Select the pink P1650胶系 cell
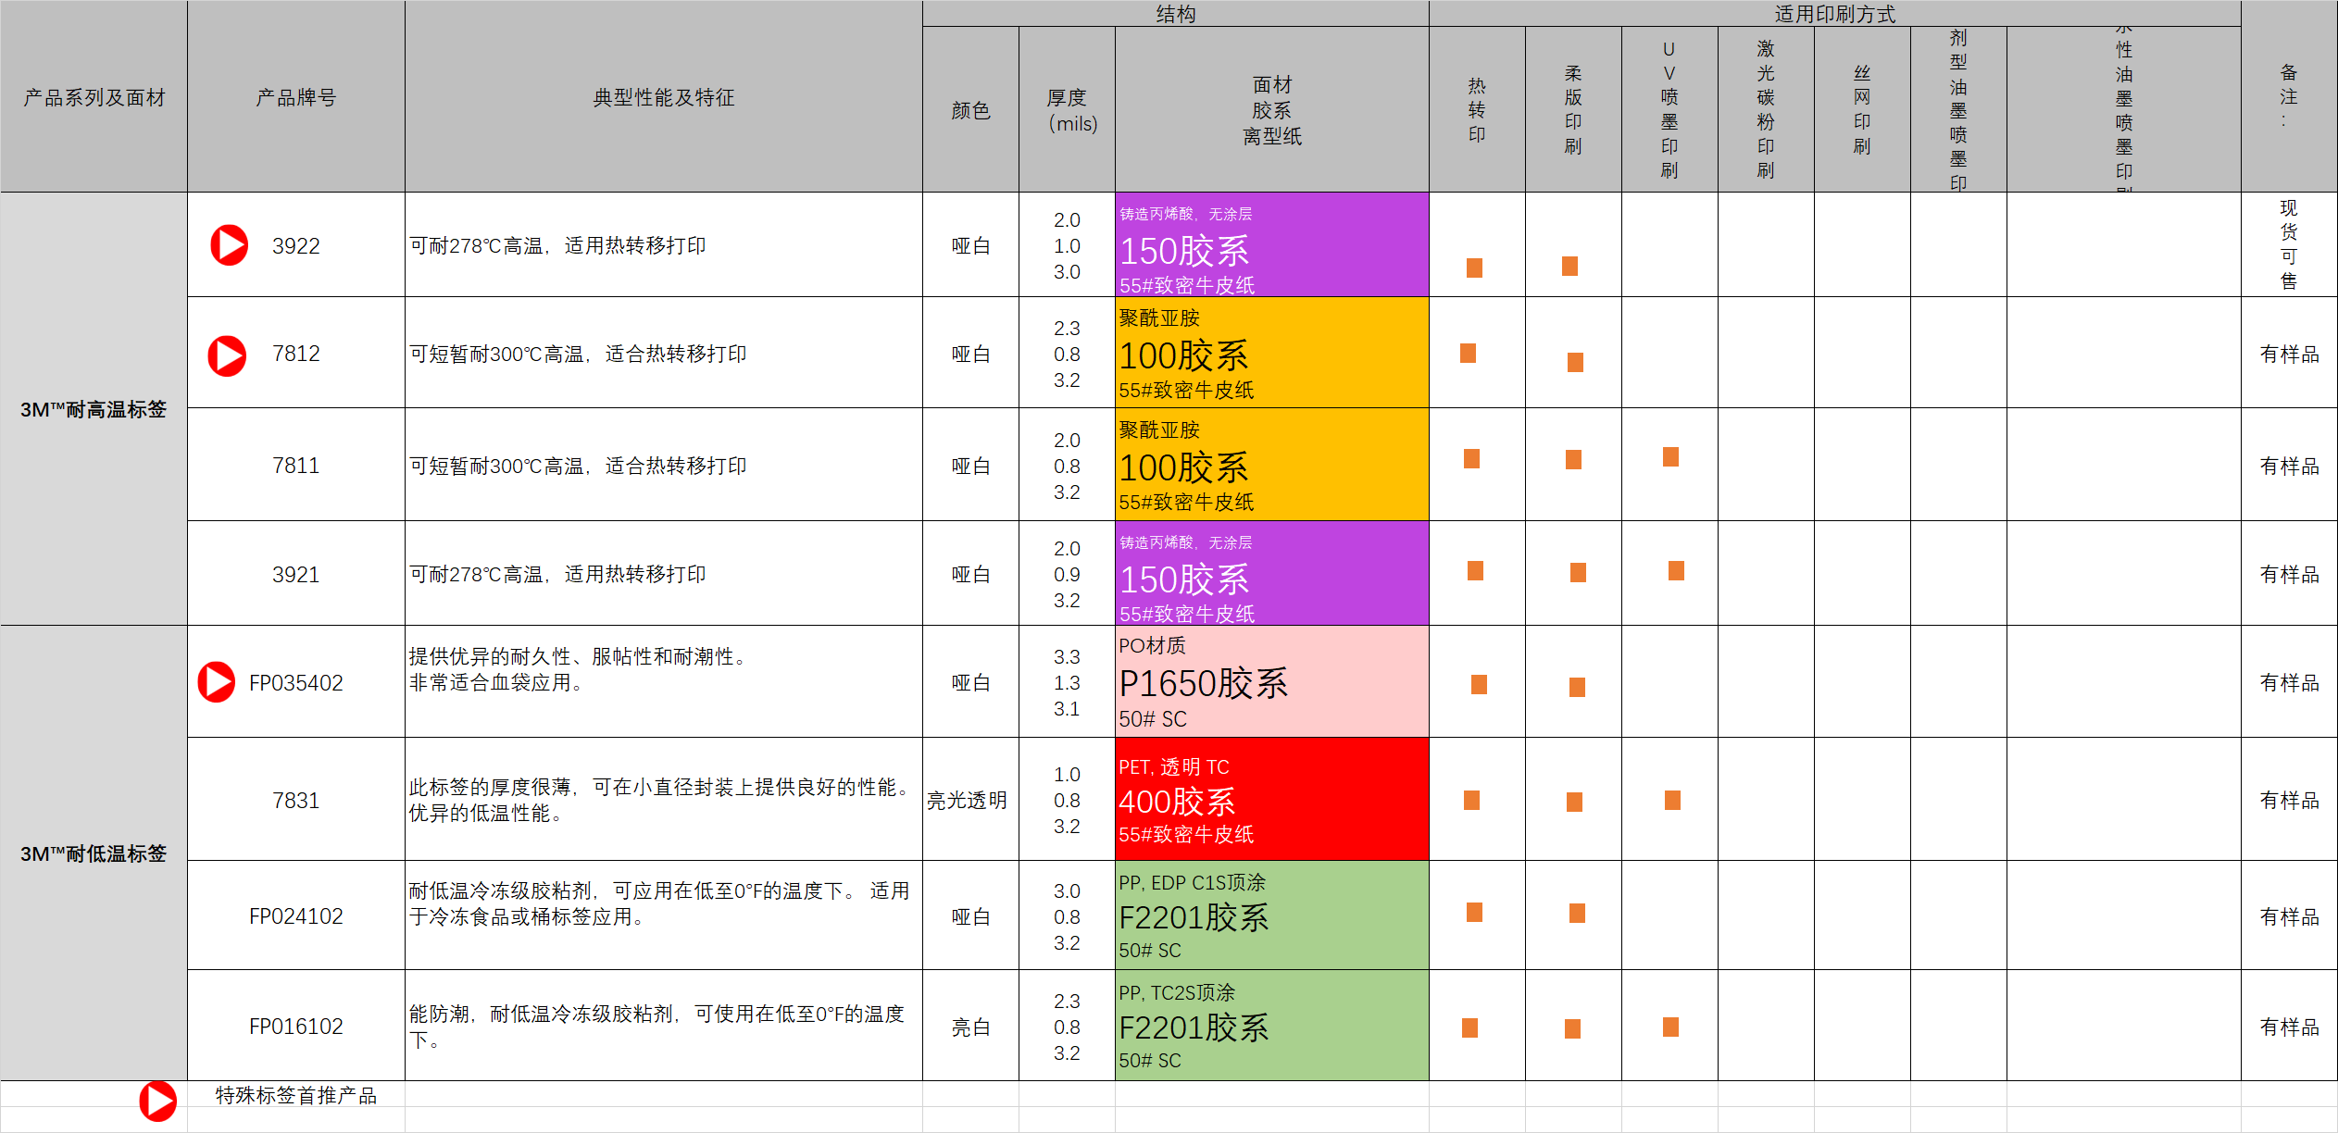 coord(1271,681)
